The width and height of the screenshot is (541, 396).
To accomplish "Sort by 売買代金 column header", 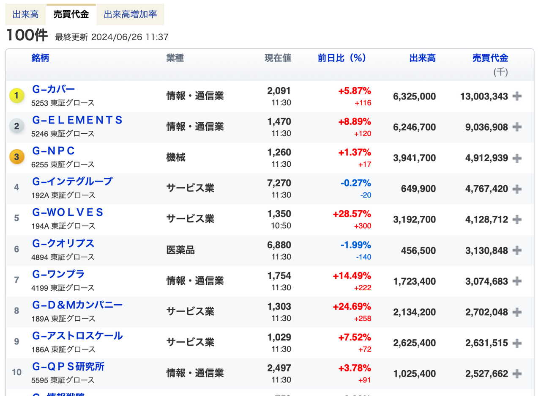I will point(492,58).
